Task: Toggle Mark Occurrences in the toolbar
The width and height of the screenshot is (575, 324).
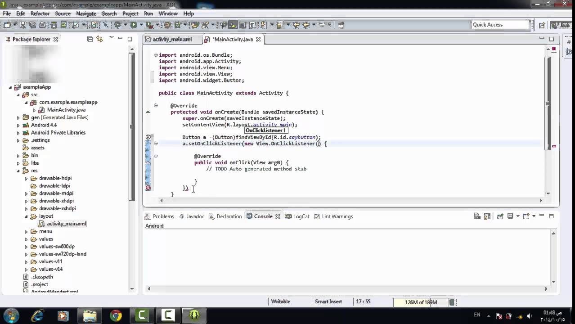Action: 232,25
